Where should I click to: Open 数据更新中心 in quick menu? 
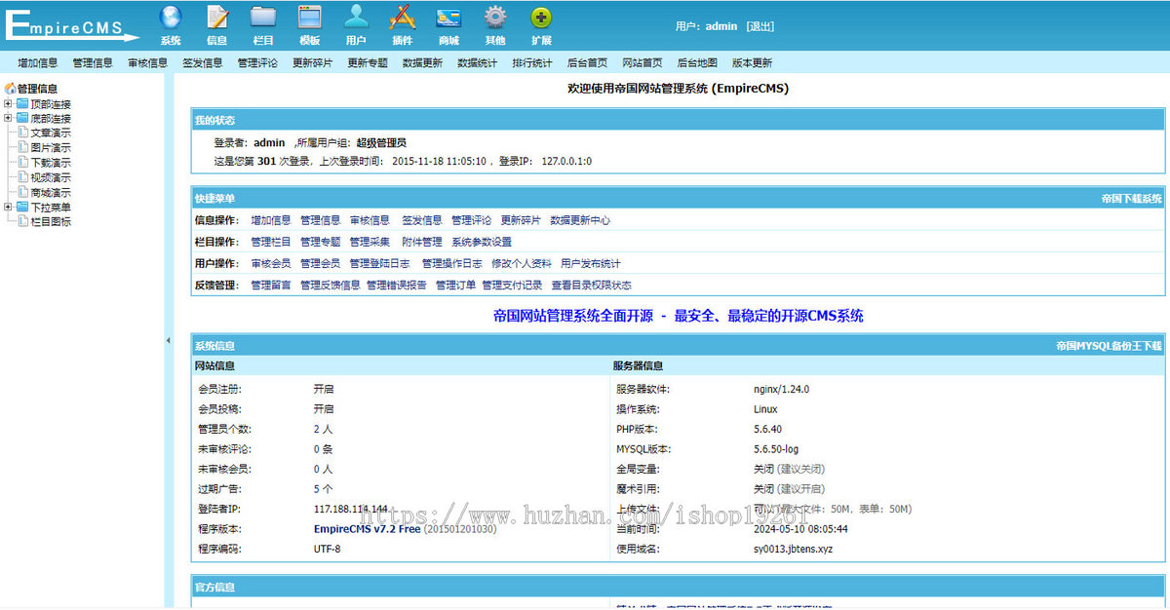coord(580,220)
